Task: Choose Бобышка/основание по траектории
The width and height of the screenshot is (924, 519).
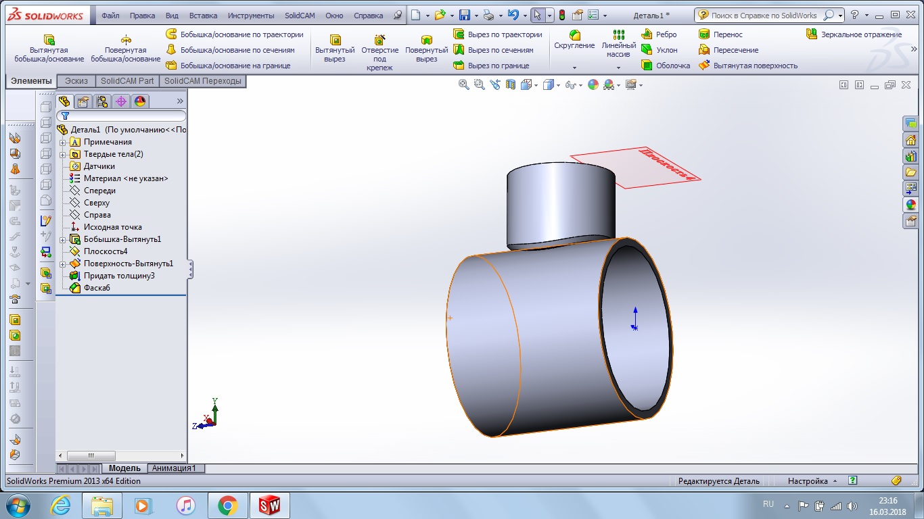Action: click(234, 34)
